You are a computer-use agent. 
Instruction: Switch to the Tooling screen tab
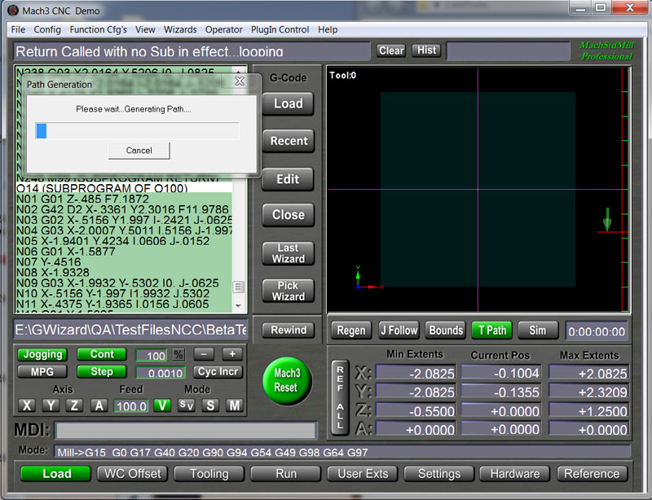pyautogui.click(x=209, y=473)
